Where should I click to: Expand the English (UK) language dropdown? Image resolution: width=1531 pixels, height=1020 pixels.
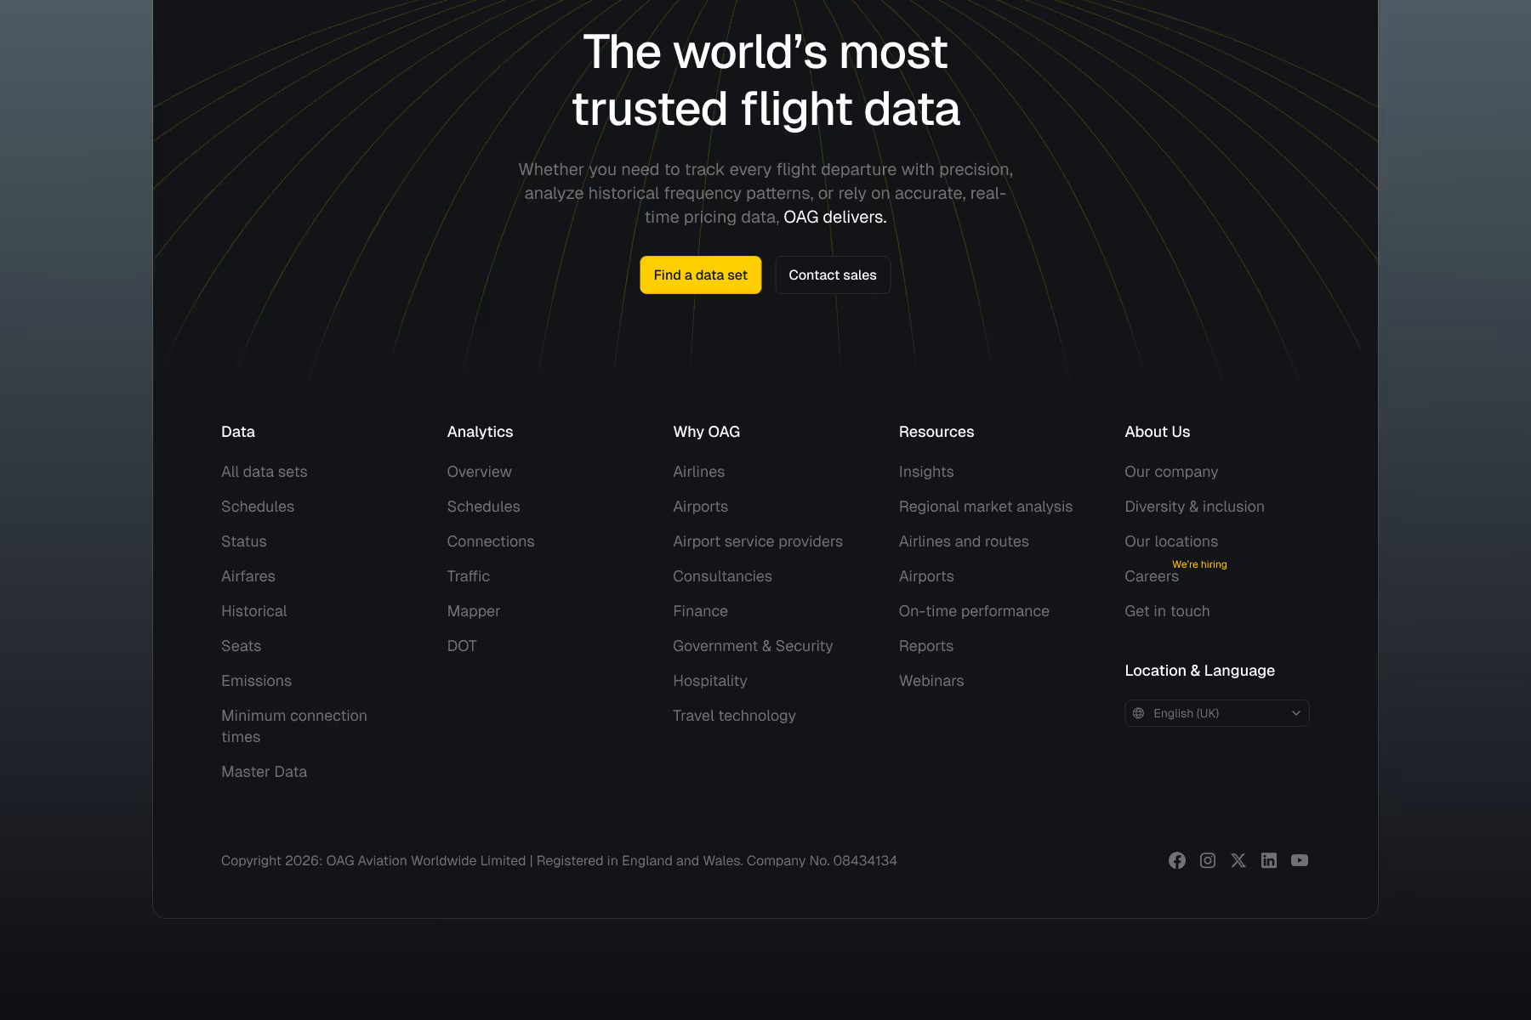pos(1216,713)
